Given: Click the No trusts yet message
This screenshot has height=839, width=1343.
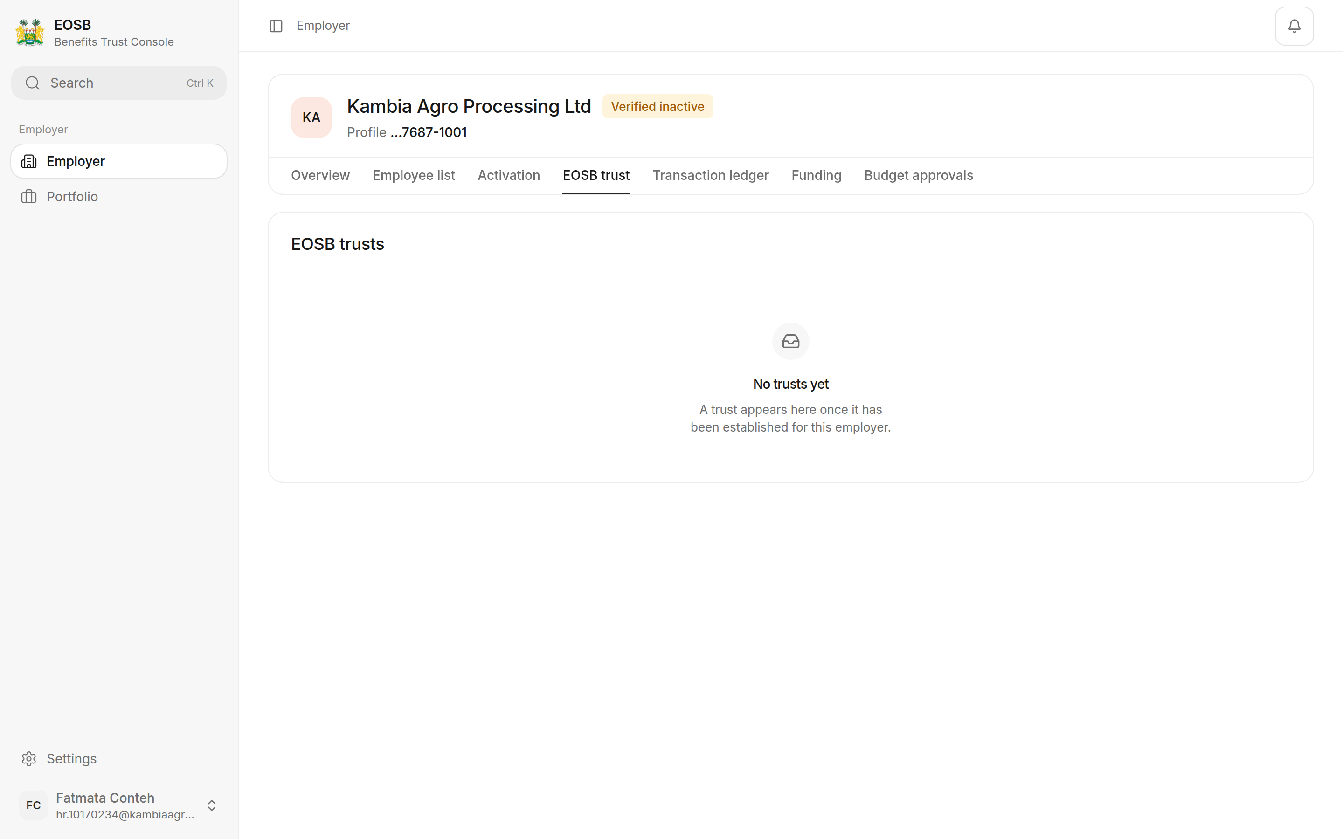Looking at the screenshot, I should [x=790, y=384].
